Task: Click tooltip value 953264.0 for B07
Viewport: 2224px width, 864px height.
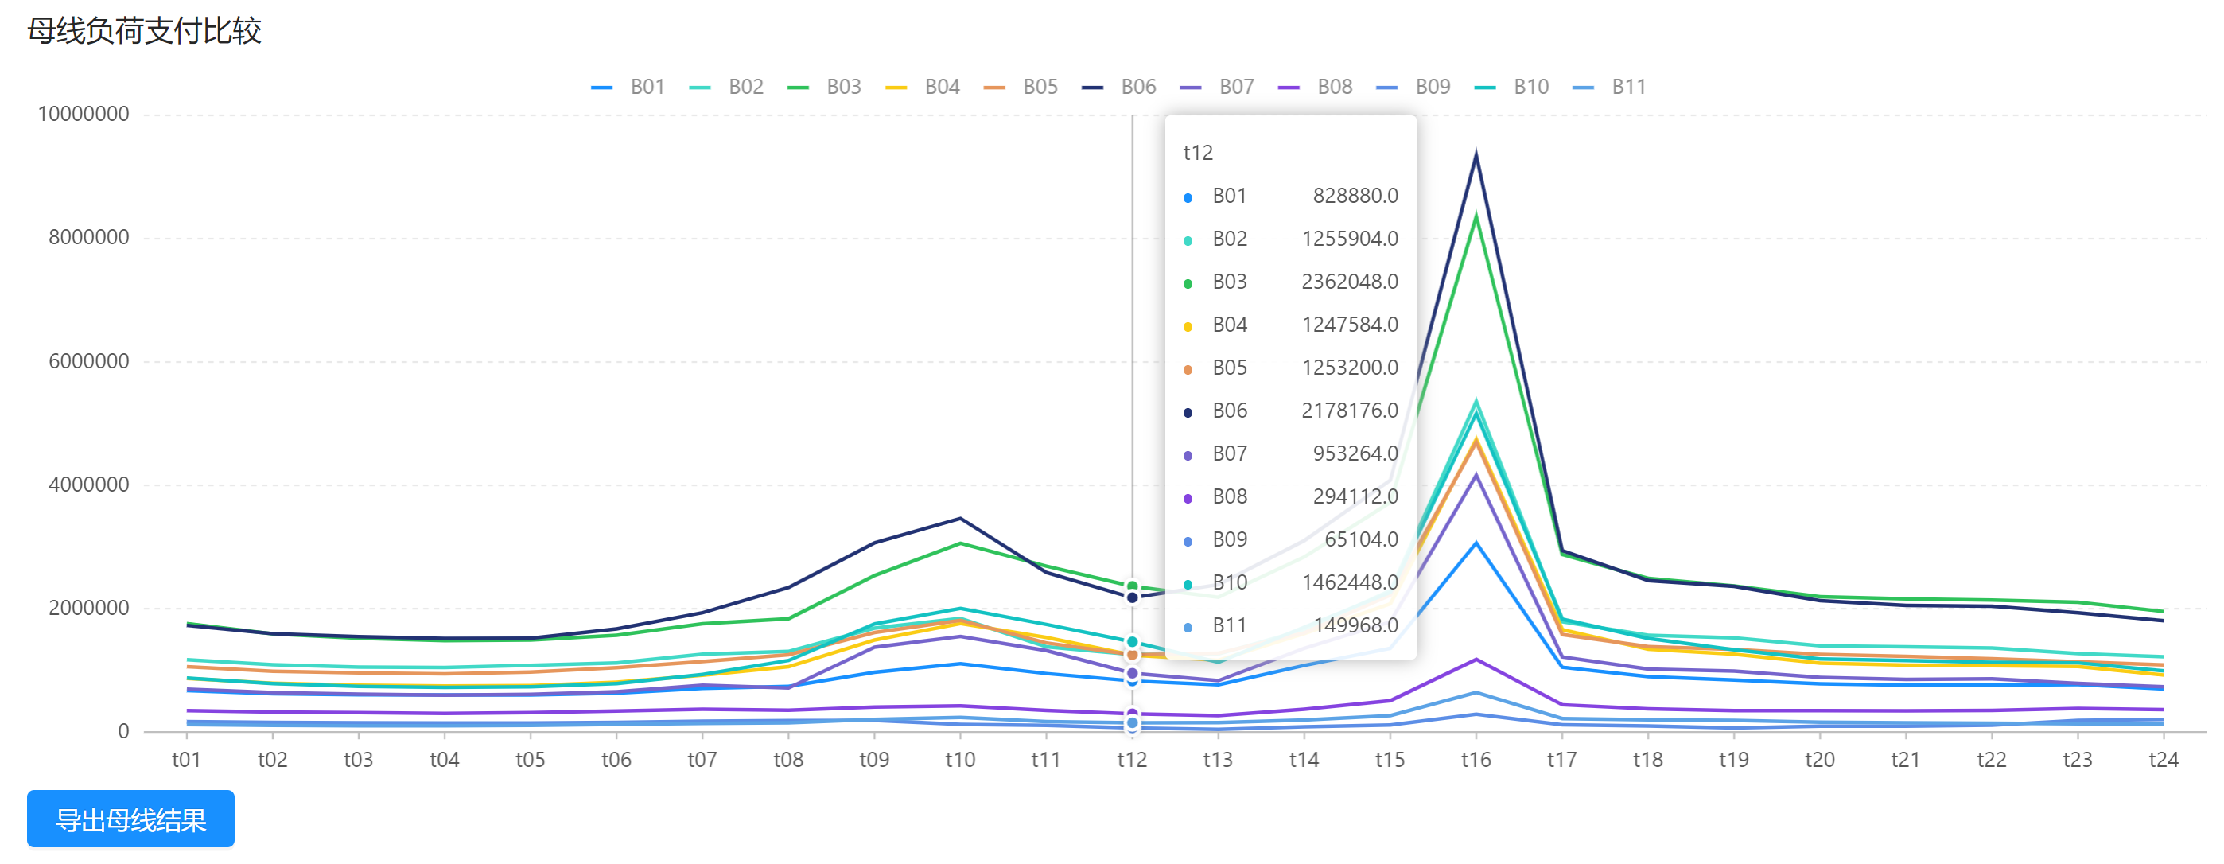Action: tap(1355, 454)
